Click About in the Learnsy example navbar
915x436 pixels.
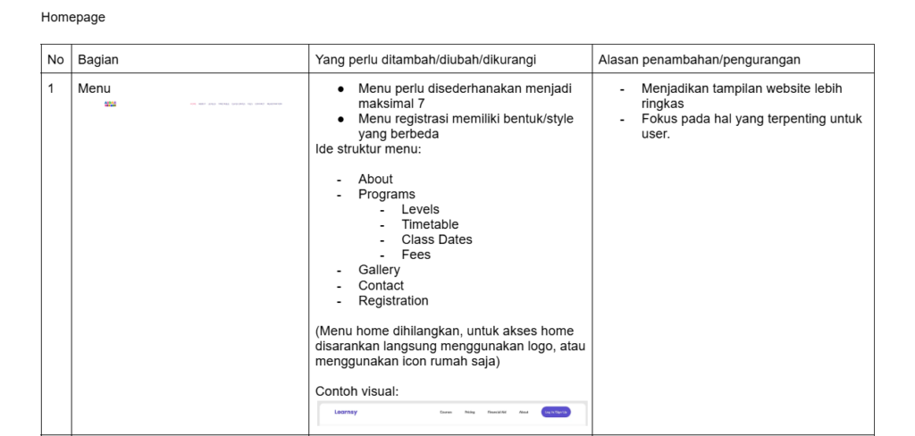tap(524, 413)
